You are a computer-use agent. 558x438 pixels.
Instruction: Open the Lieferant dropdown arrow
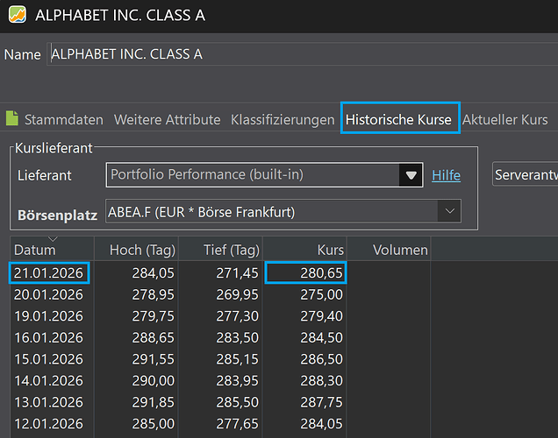pos(411,175)
